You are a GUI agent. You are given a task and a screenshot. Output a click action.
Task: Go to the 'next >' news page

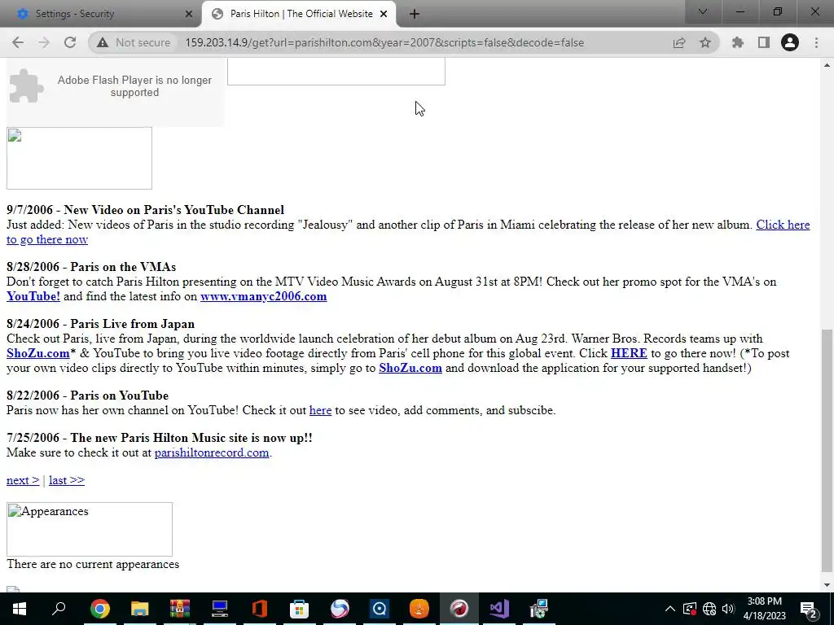[x=23, y=480]
